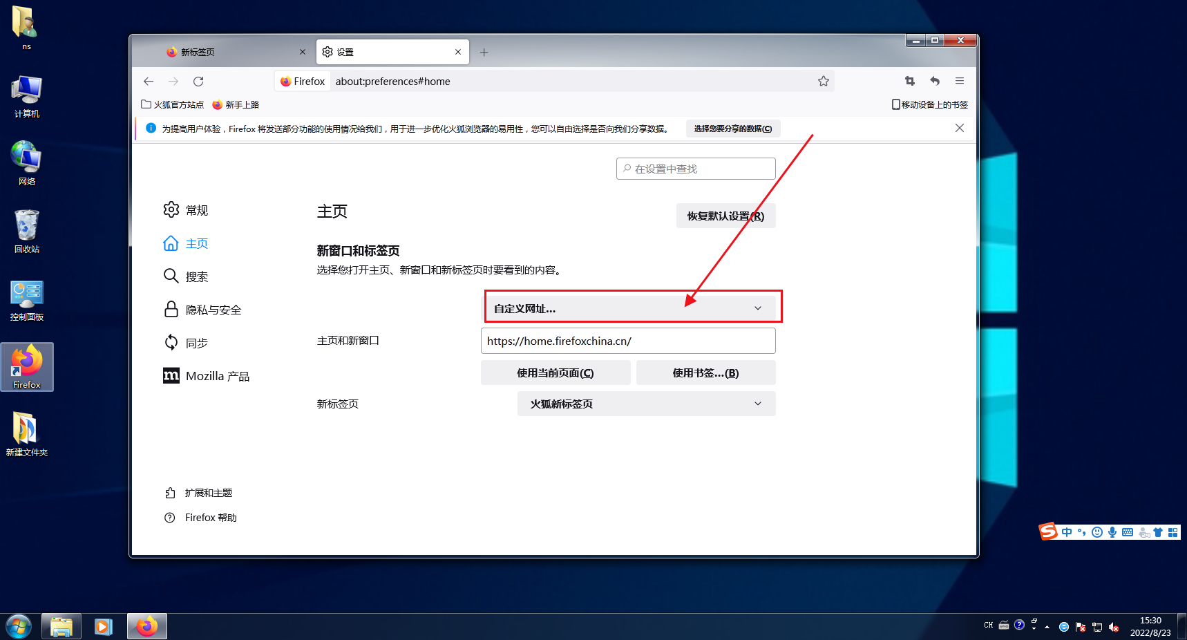Select the Firefox desktop shortcut
Viewport: 1187px width, 640px height.
coord(27,367)
